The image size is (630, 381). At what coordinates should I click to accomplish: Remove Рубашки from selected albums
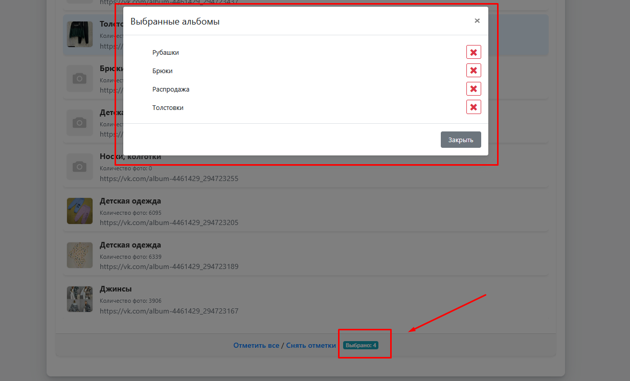click(x=474, y=52)
